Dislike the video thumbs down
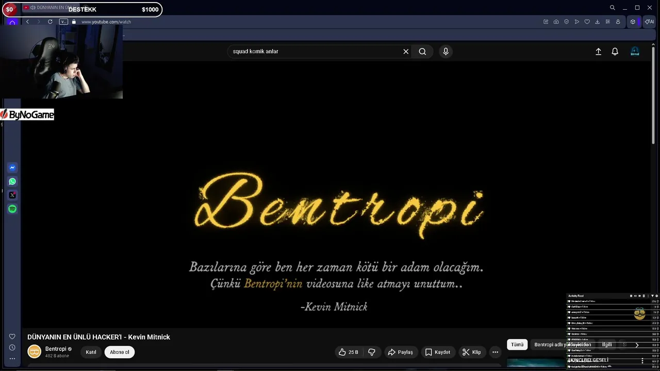The height and width of the screenshot is (371, 660). point(371,352)
